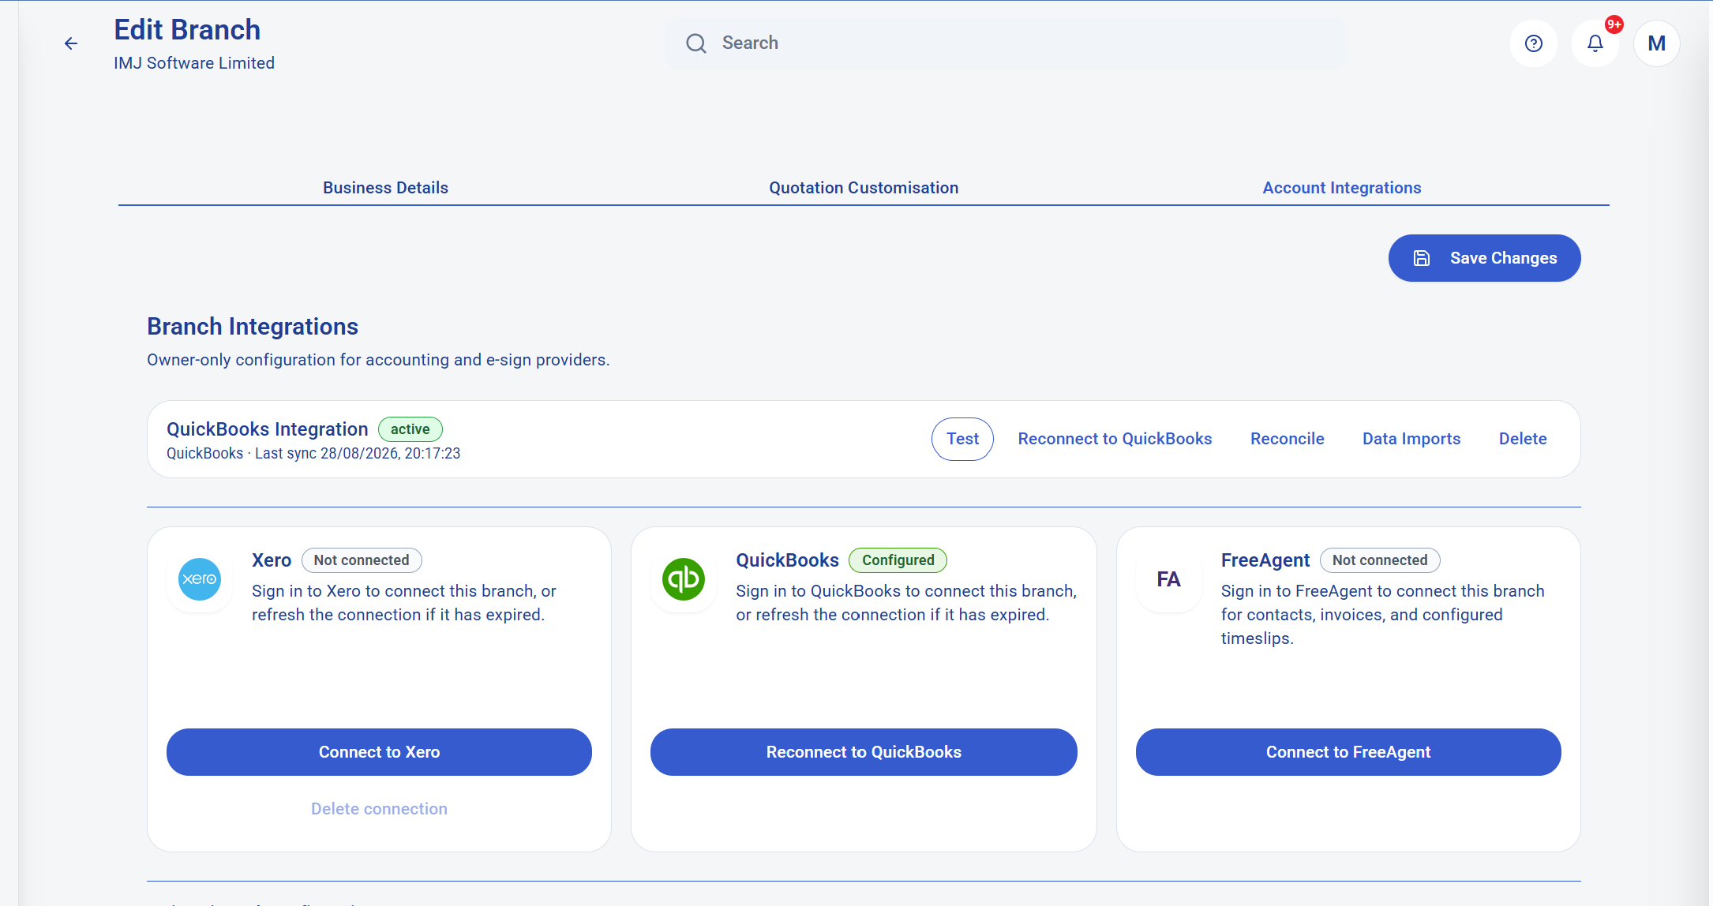Click the Xero card title
This screenshot has width=1713, height=906.
tap(272, 560)
